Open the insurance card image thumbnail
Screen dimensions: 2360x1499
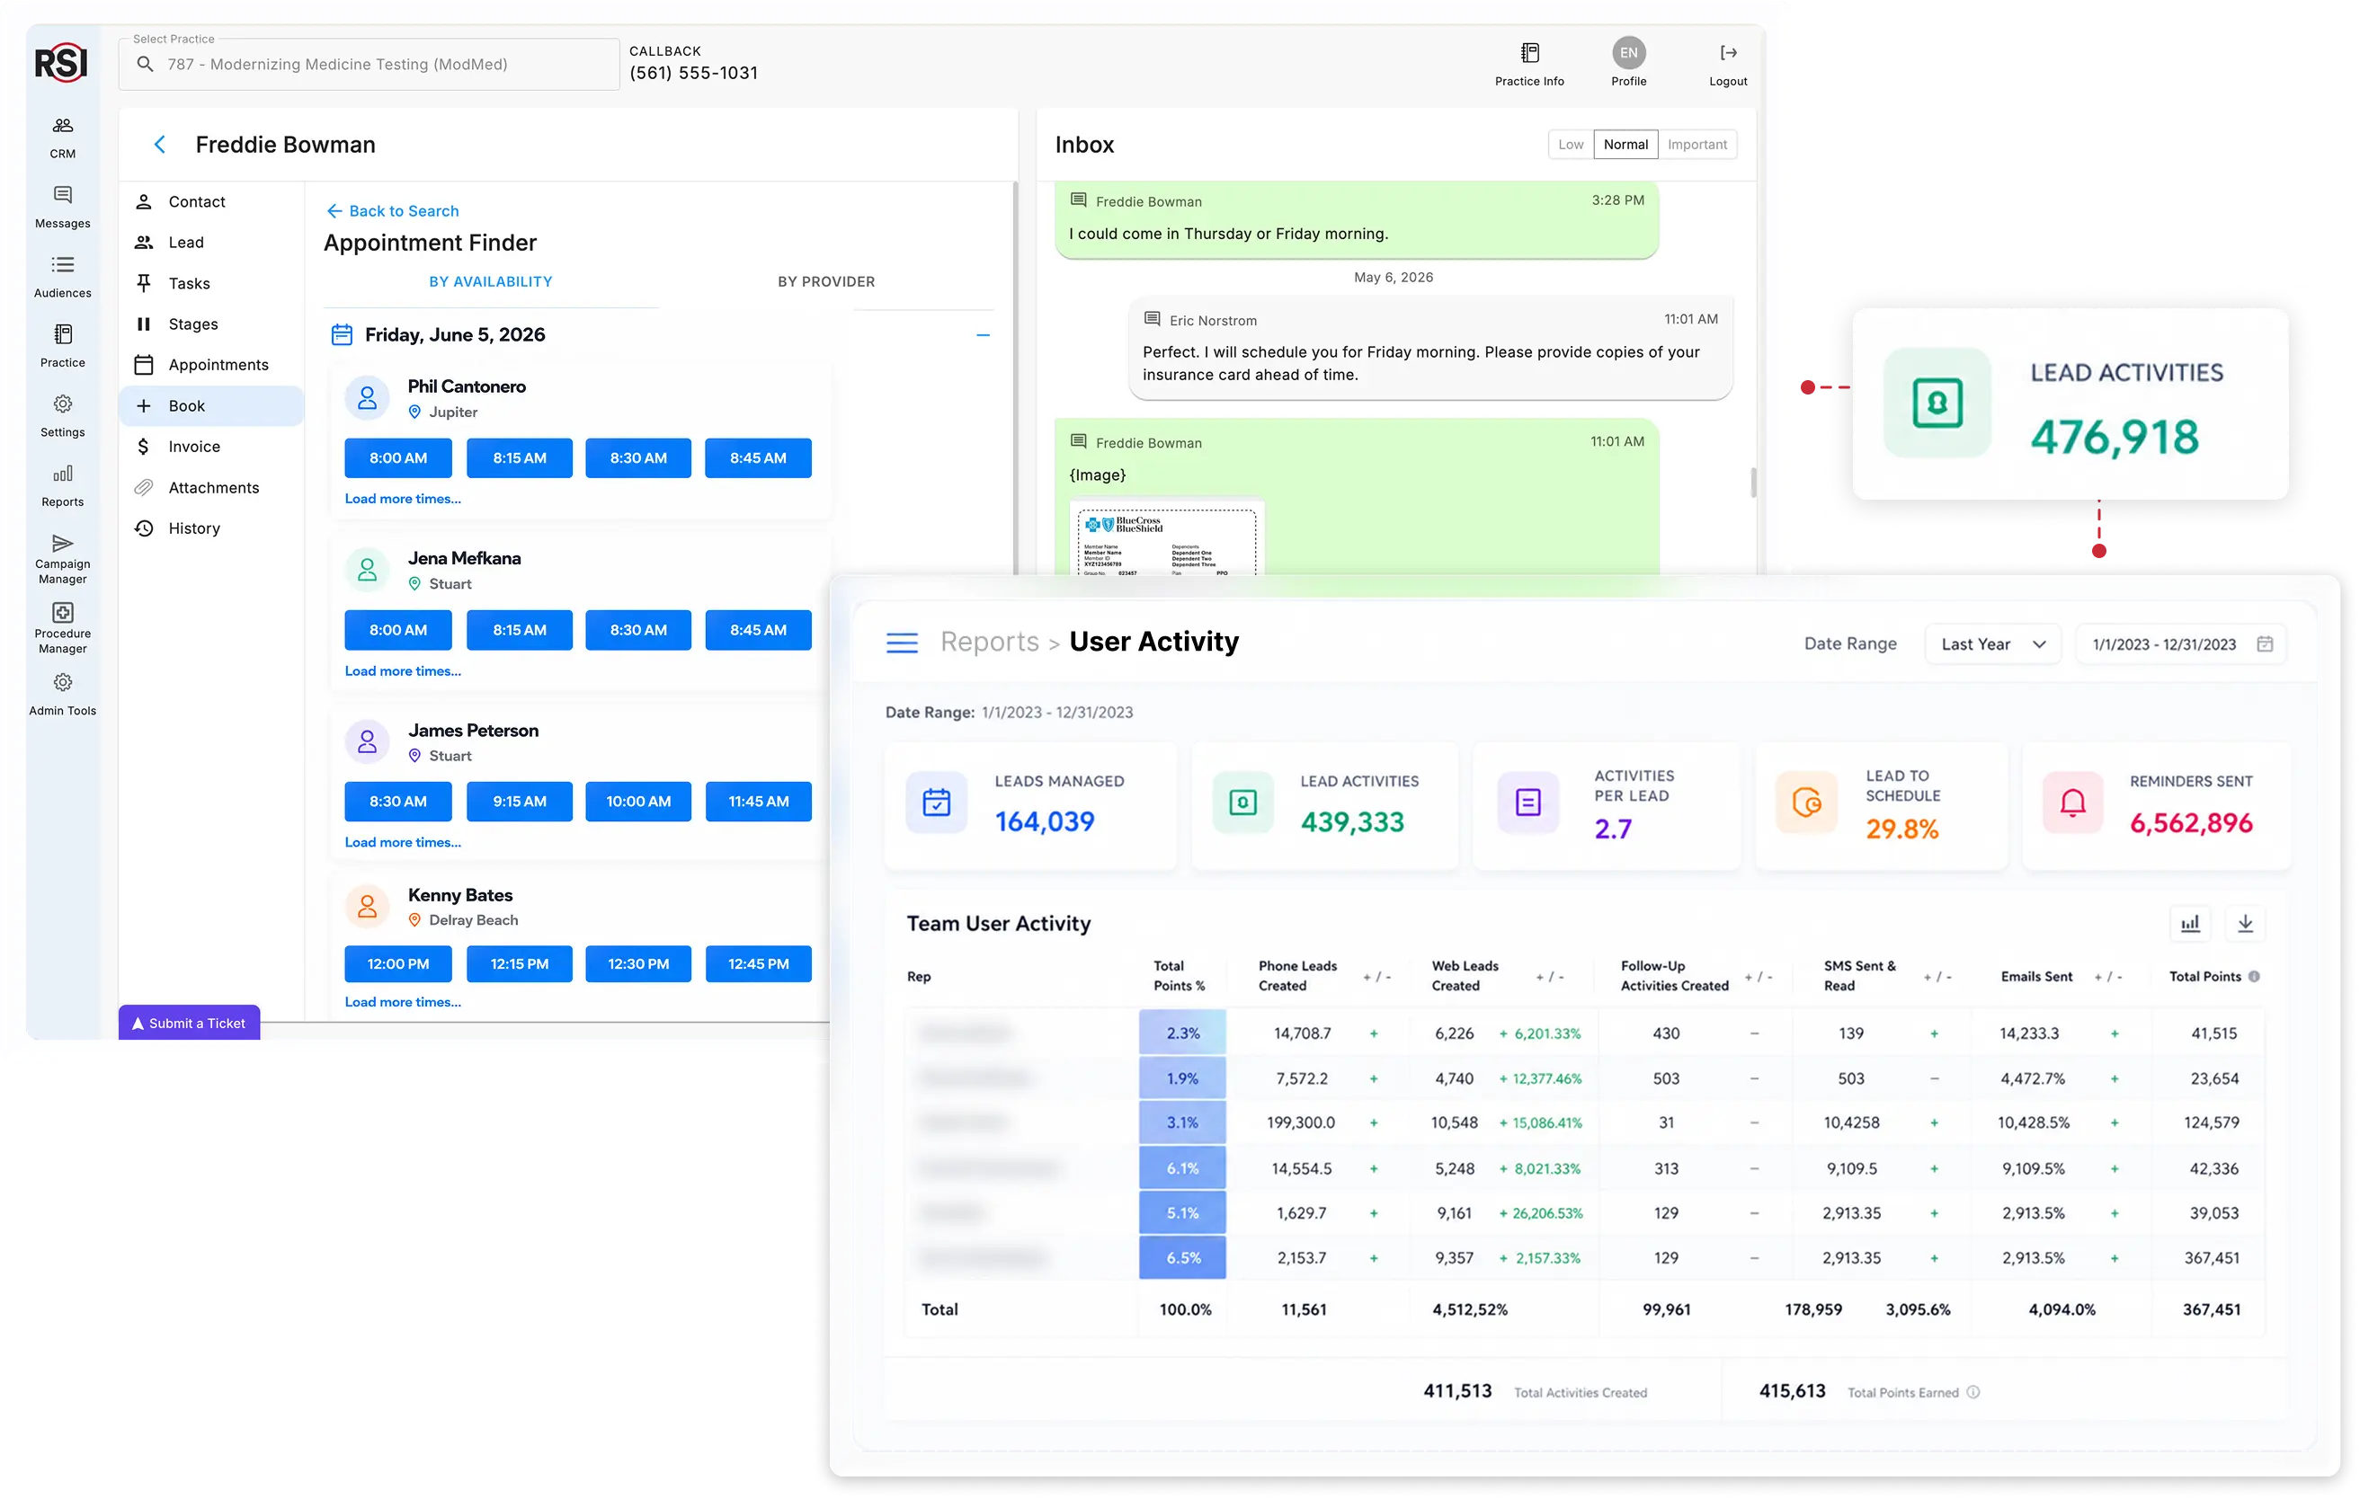1166,539
